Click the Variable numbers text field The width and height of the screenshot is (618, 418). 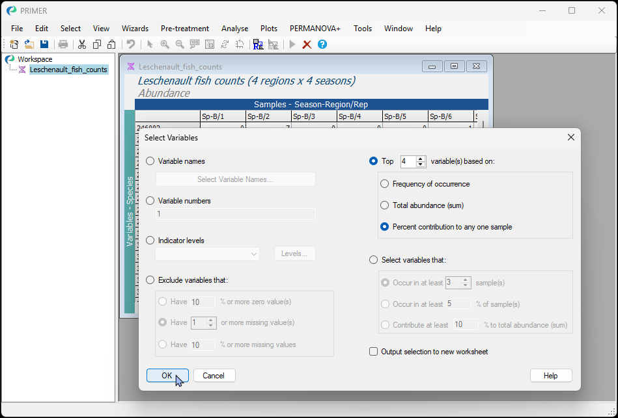[x=236, y=214]
